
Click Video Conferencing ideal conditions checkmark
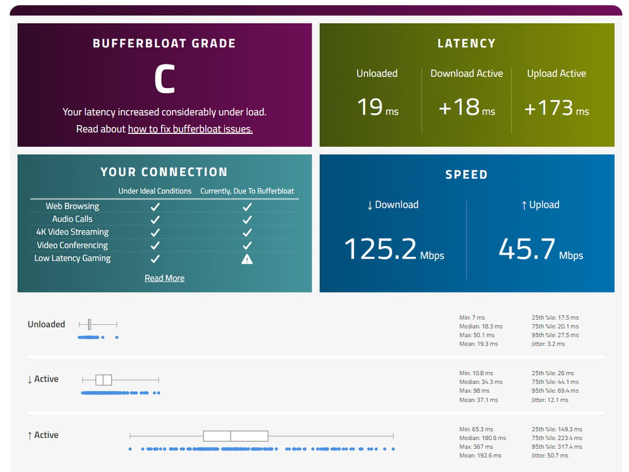point(156,245)
